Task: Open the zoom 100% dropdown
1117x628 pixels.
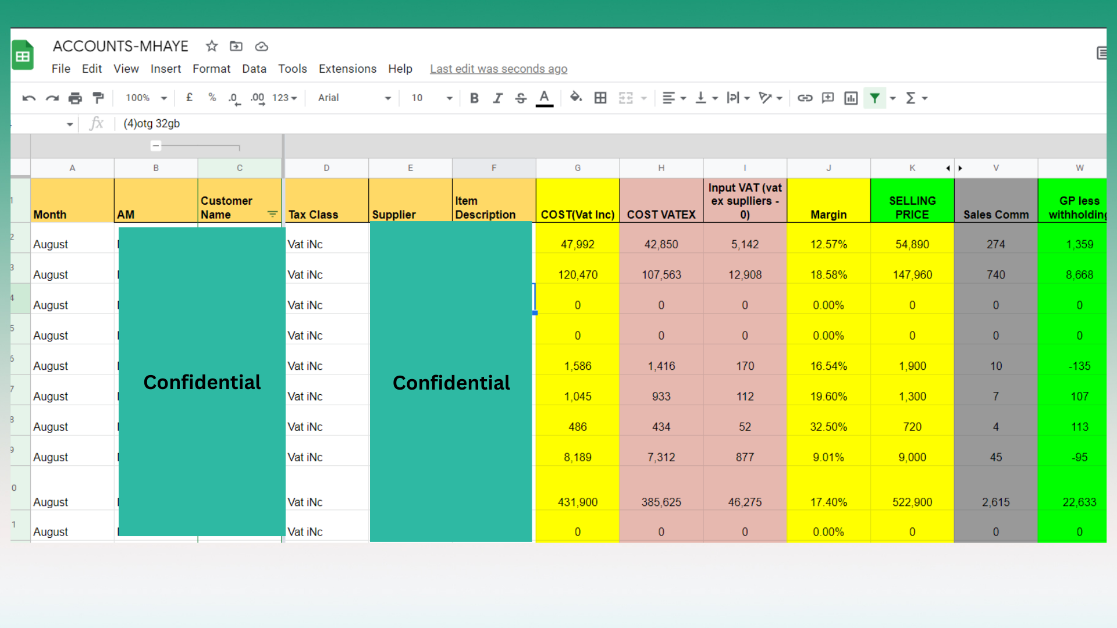Action: (146, 98)
